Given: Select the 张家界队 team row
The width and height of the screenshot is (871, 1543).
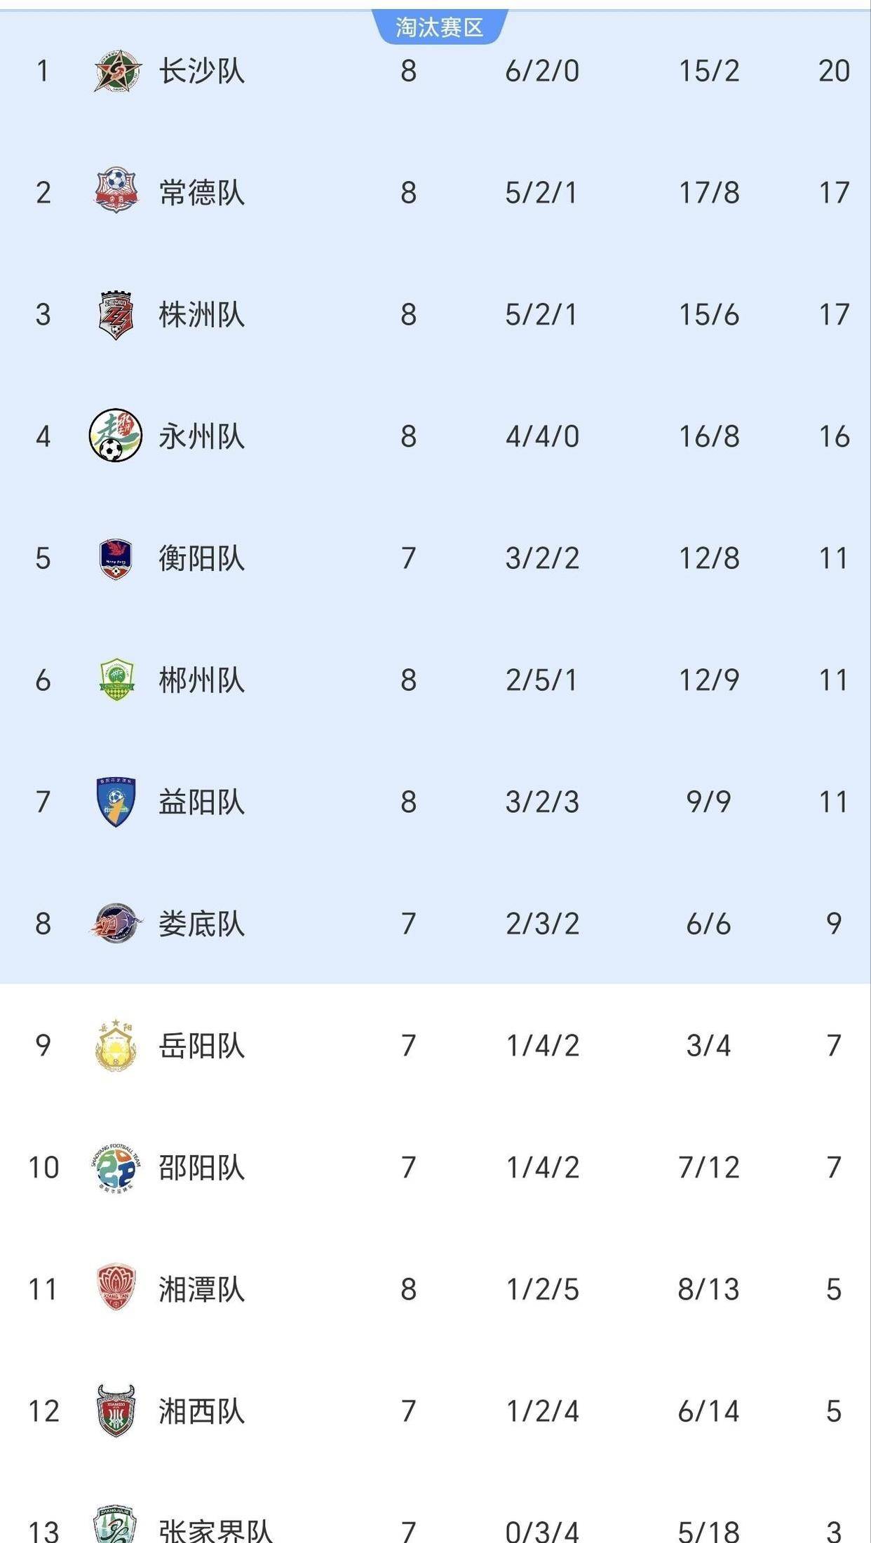Looking at the screenshot, I should (435, 1529).
